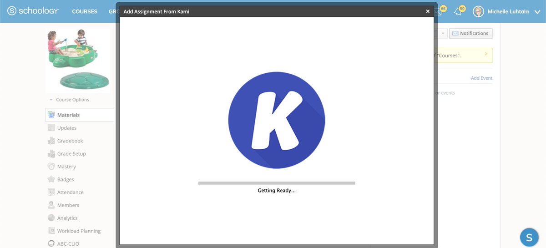Click the Grade Setup icon
The height and width of the screenshot is (248, 546).
[x=51, y=154]
